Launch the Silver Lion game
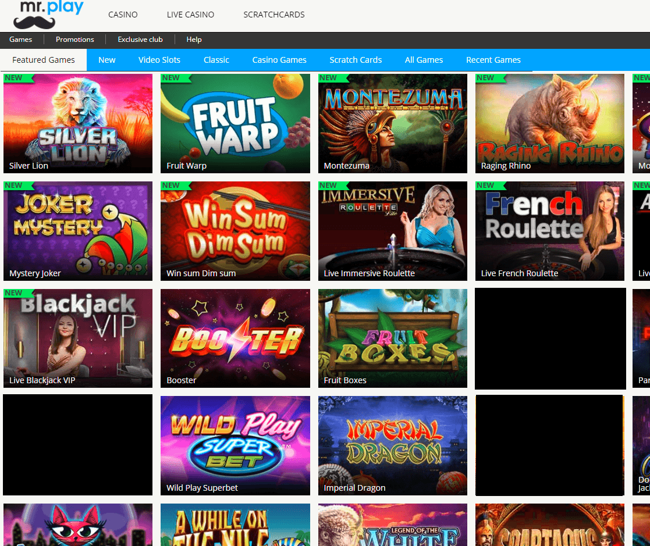The height and width of the screenshot is (546, 650). pos(78,123)
